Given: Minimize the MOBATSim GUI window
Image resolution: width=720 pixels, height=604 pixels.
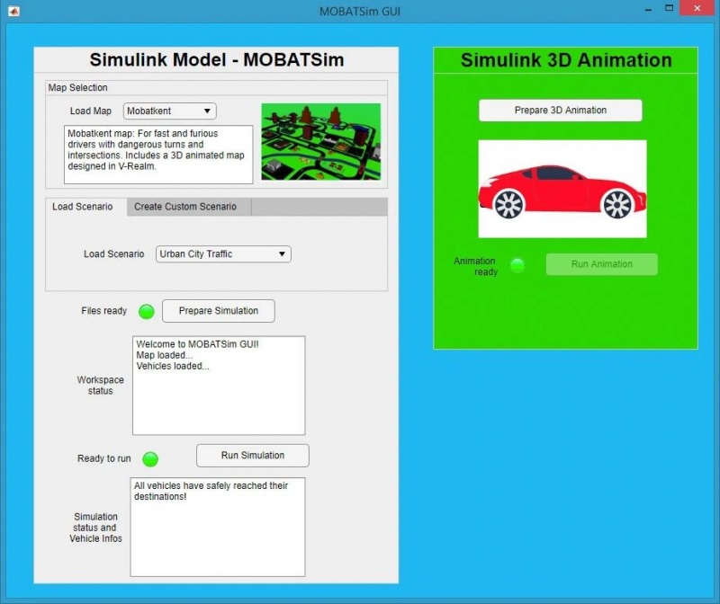Looking at the screenshot, I should click(x=646, y=7).
